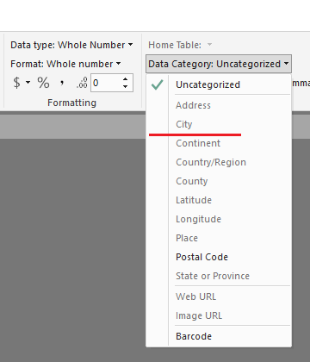Toggle thousands separator comma icon
This screenshot has width=310, height=362.
(x=62, y=84)
